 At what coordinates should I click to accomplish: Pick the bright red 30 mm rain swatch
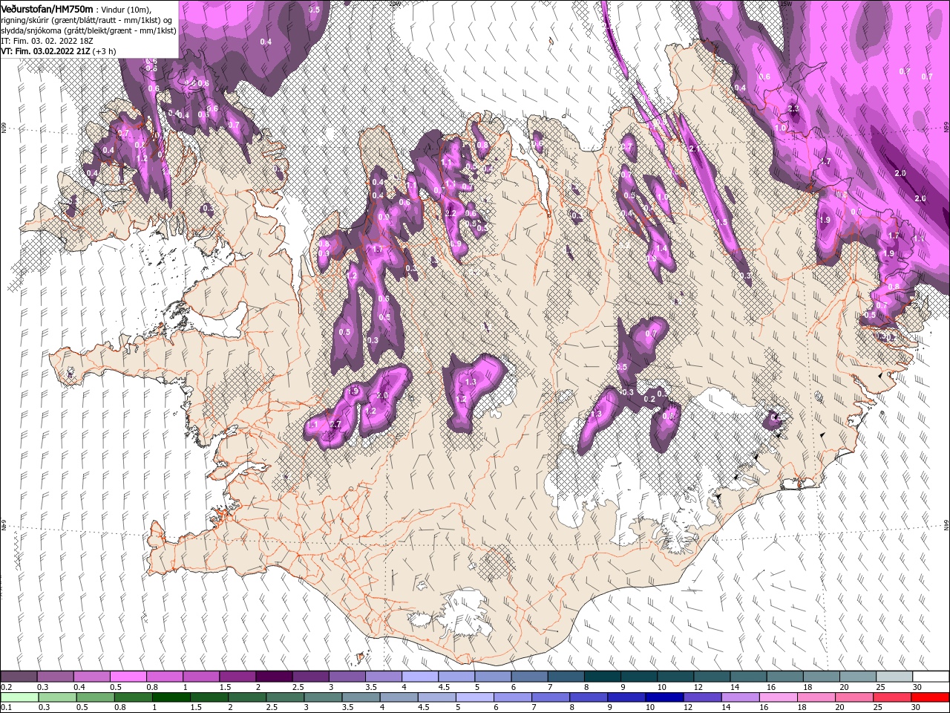tap(931, 697)
